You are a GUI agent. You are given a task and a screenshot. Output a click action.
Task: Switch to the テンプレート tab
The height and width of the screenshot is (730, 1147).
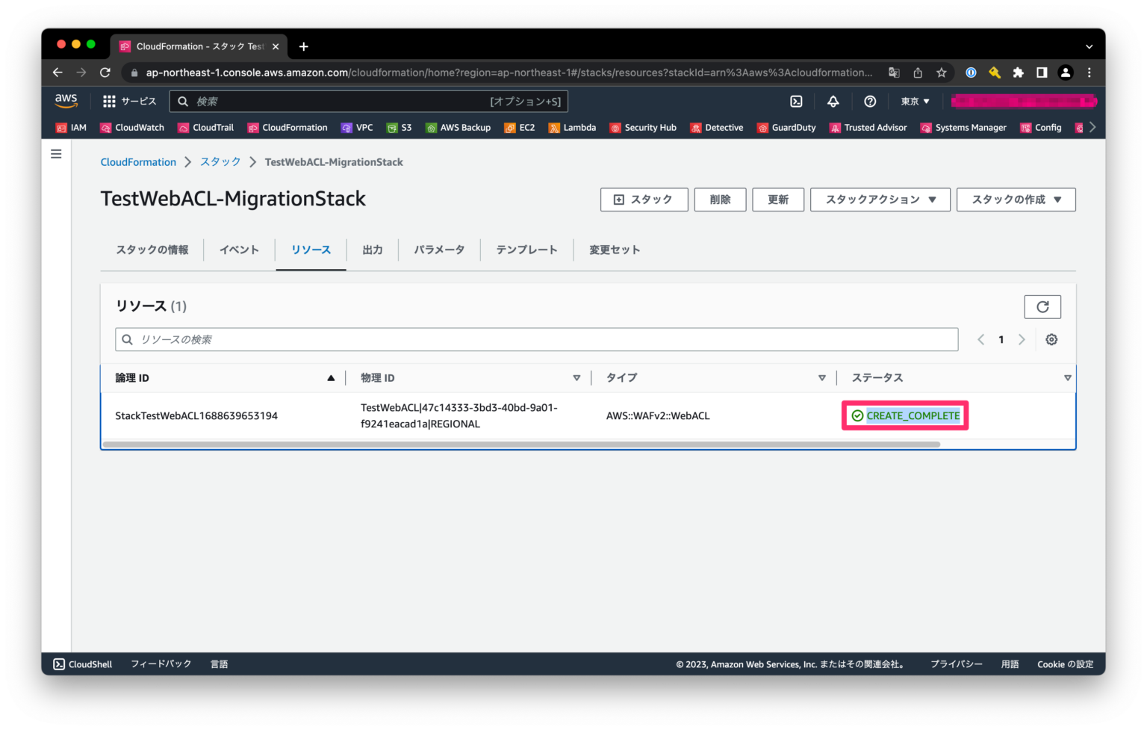click(x=526, y=250)
